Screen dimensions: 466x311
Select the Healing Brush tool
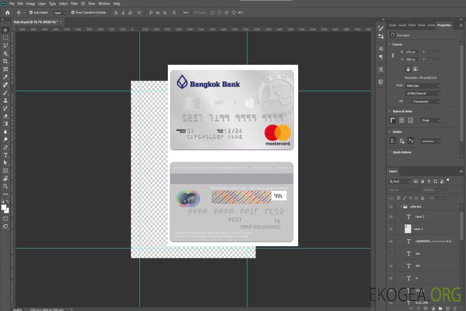(5, 85)
